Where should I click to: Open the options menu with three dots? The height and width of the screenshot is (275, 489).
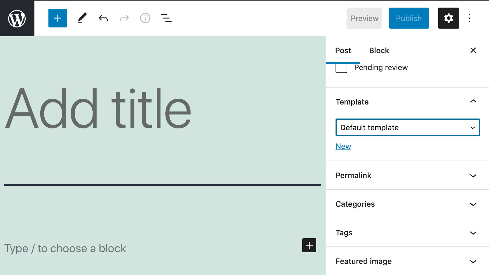pyautogui.click(x=469, y=18)
